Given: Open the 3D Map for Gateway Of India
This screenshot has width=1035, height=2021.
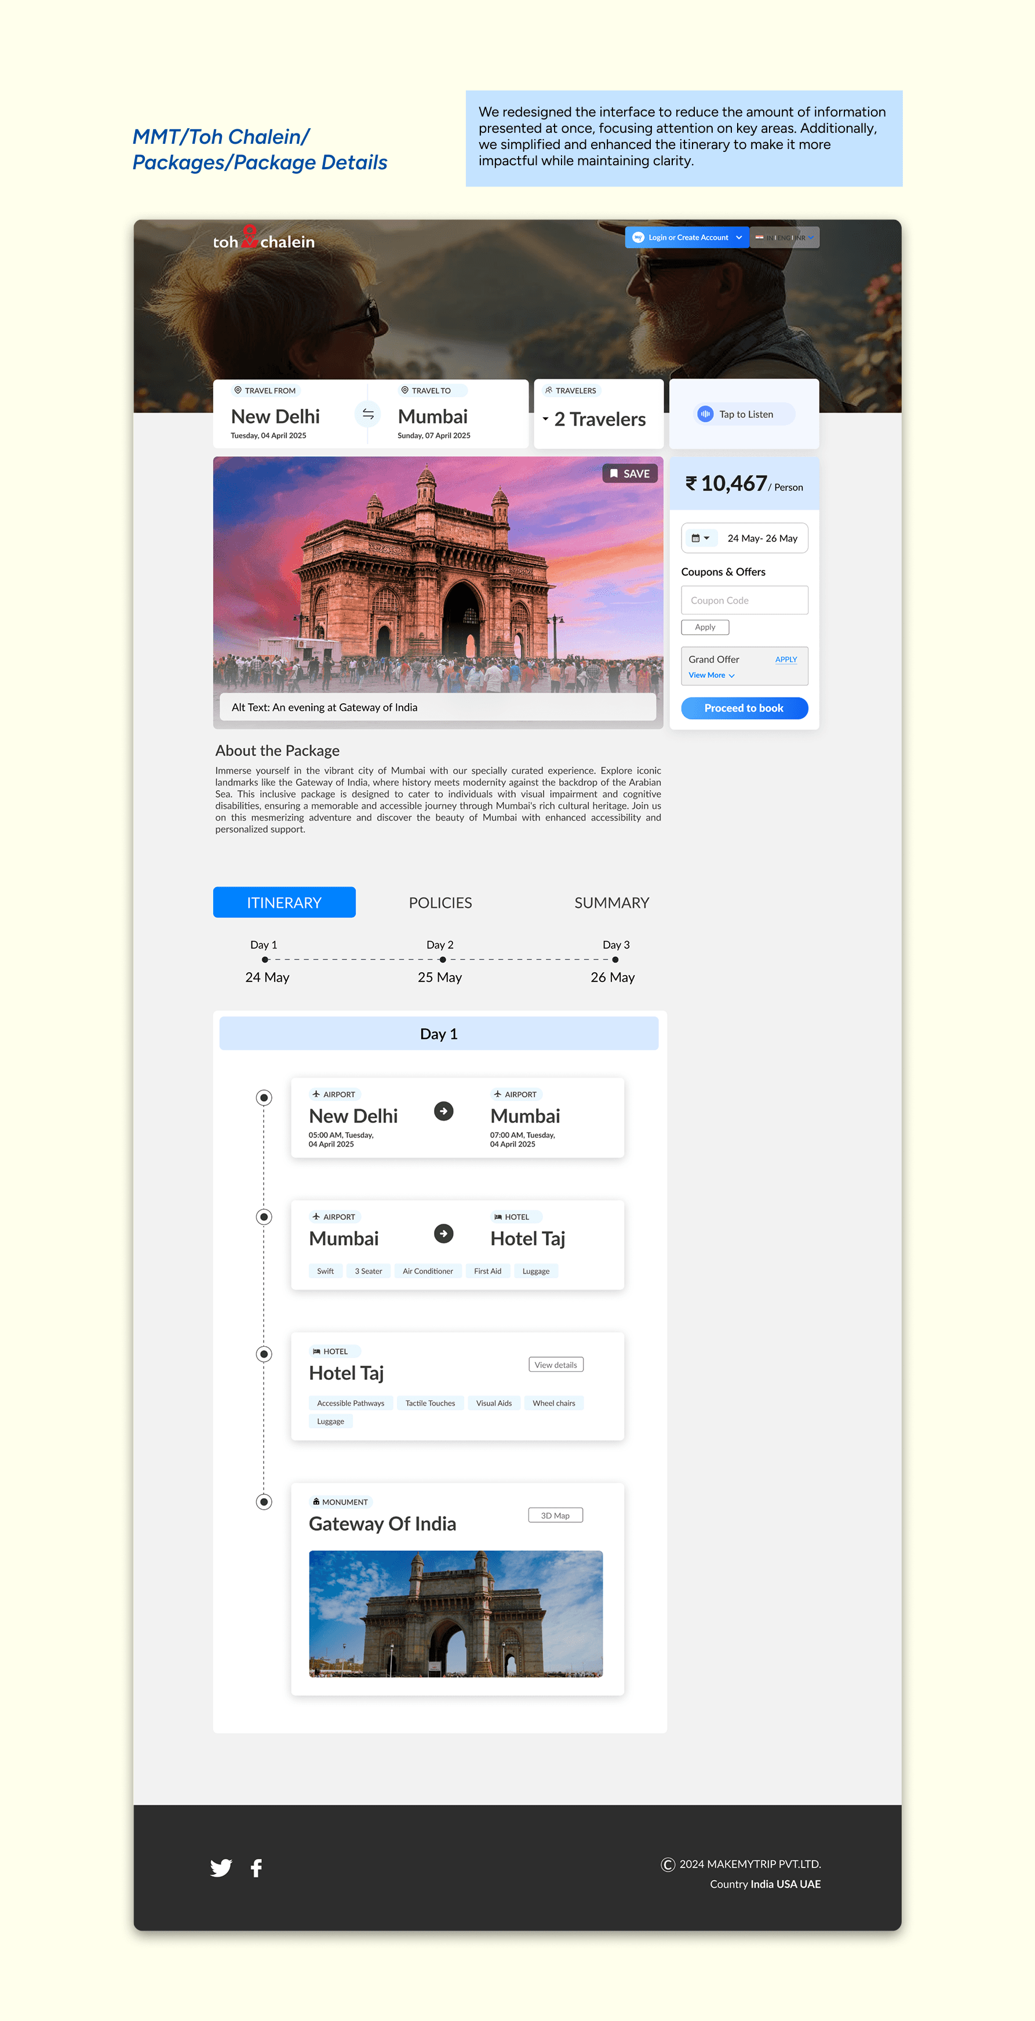Looking at the screenshot, I should [555, 1515].
